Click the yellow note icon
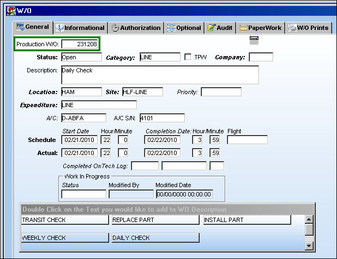The width and height of the screenshot is (337, 259). (254, 40)
